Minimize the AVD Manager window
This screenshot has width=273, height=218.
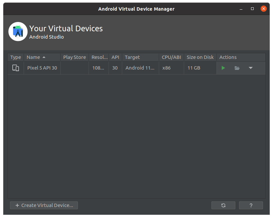click(241, 9)
